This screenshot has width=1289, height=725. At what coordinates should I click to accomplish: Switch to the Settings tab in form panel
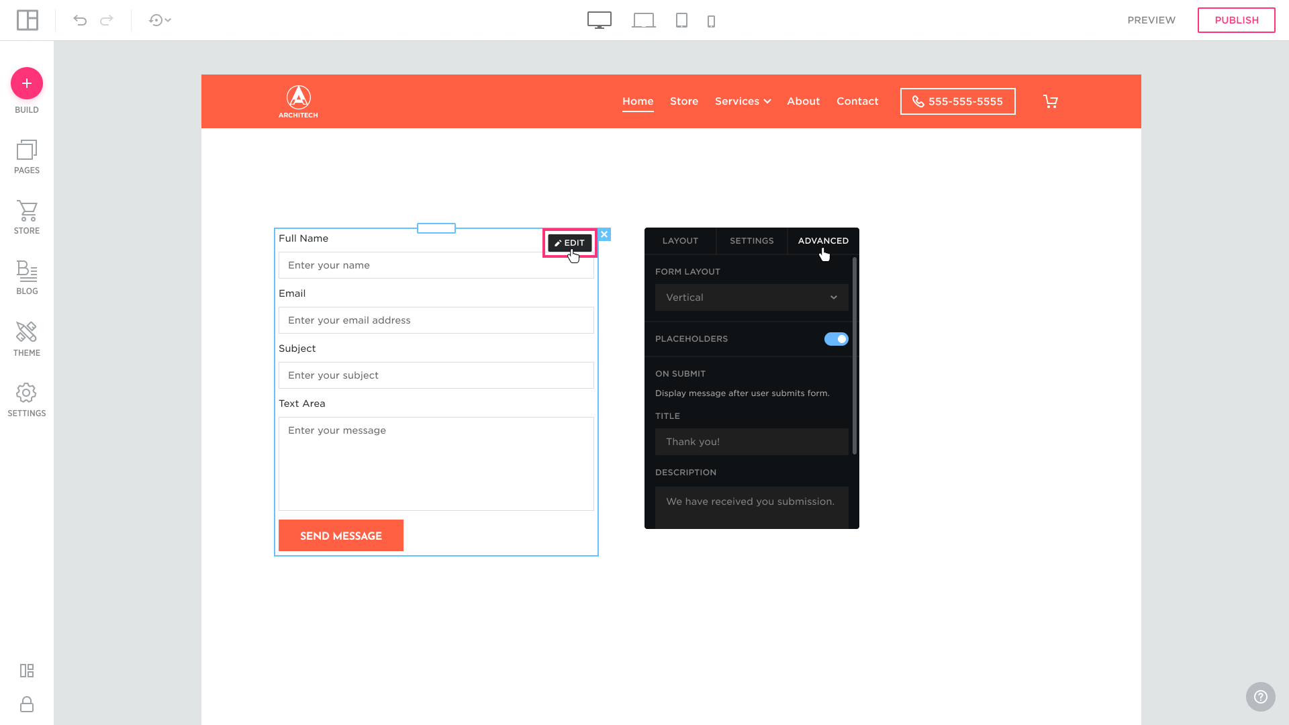tap(751, 241)
